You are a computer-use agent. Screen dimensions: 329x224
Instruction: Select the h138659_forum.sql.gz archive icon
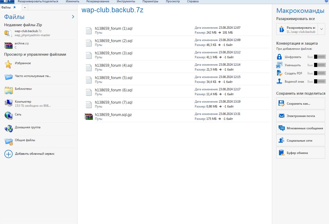[88, 117]
